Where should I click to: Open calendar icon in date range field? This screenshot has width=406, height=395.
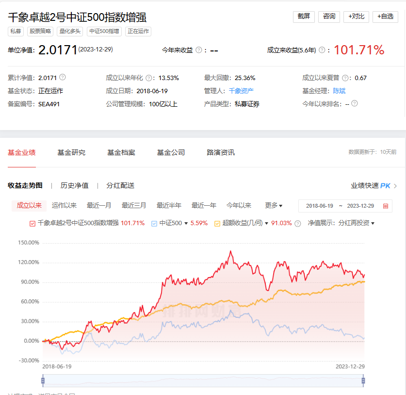(x=386, y=206)
